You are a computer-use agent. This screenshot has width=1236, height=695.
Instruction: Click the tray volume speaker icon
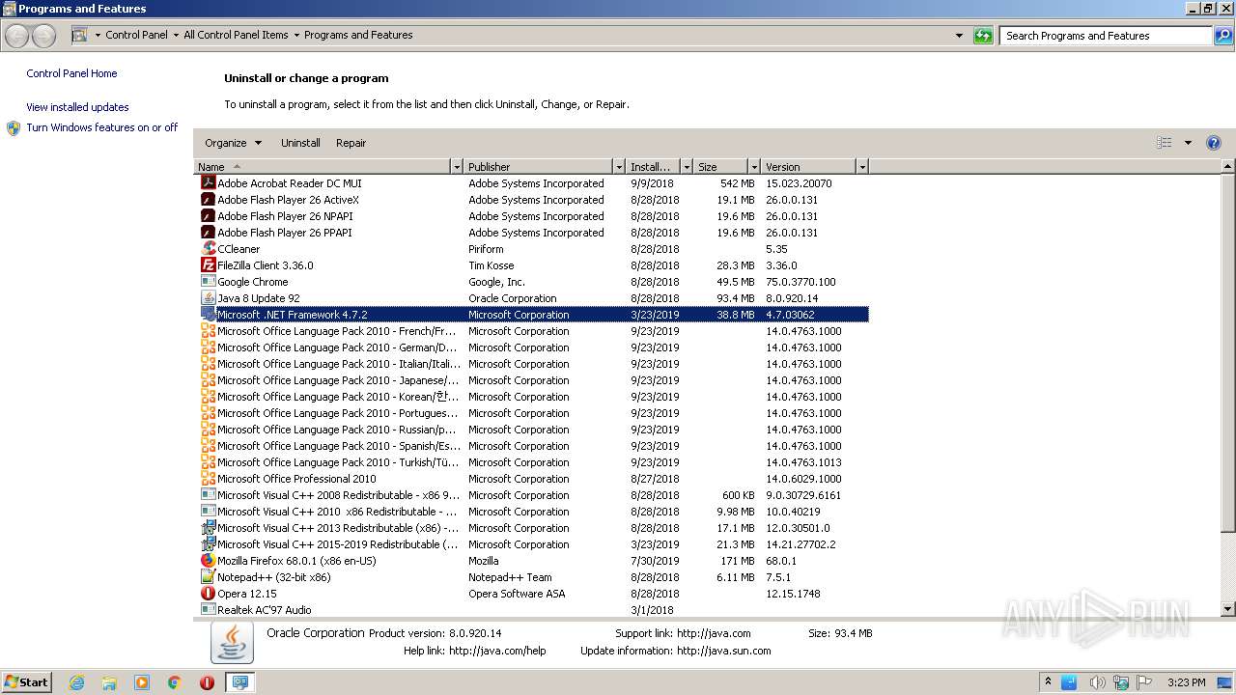pos(1097,682)
